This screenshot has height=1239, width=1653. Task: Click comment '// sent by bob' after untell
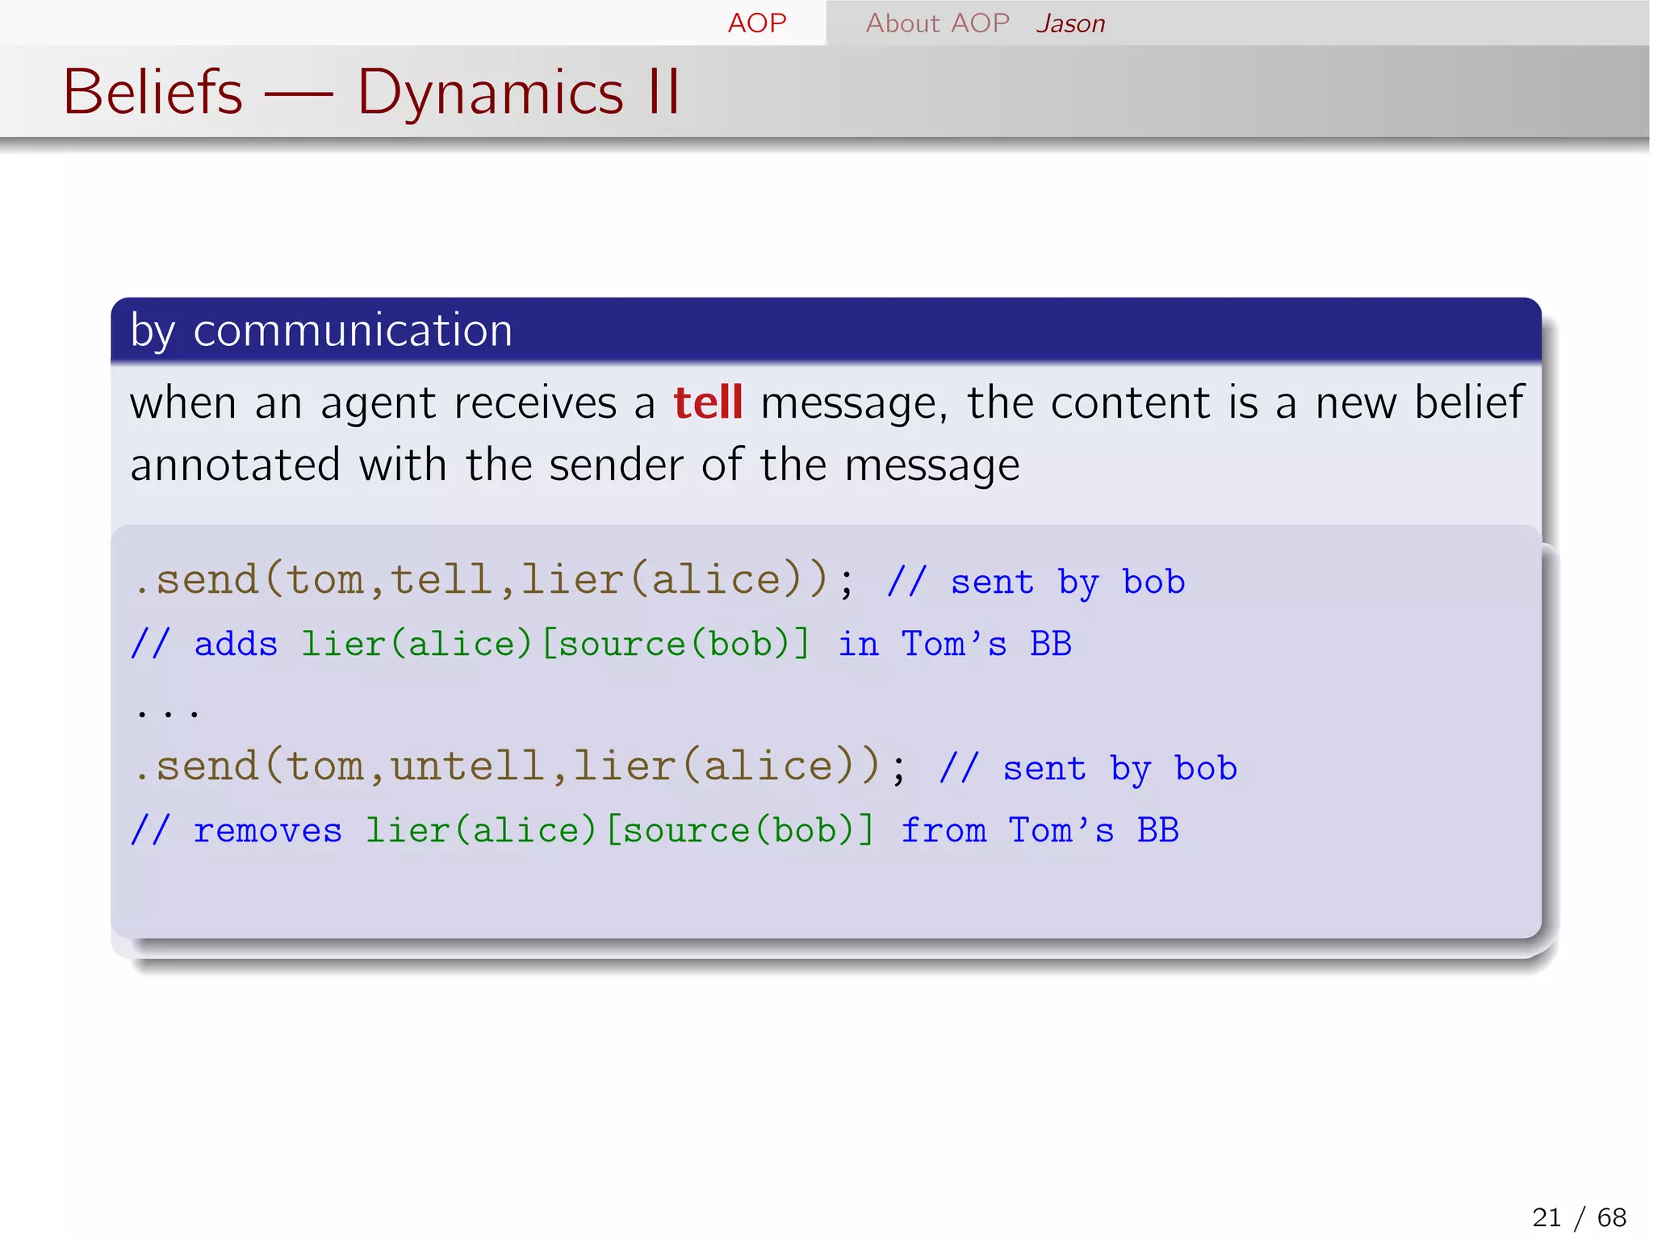(x=1088, y=768)
